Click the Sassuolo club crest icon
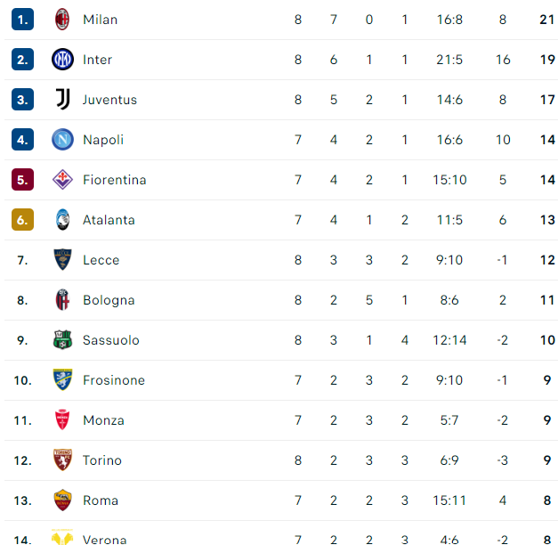This screenshot has width=558, height=545. click(62, 340)
